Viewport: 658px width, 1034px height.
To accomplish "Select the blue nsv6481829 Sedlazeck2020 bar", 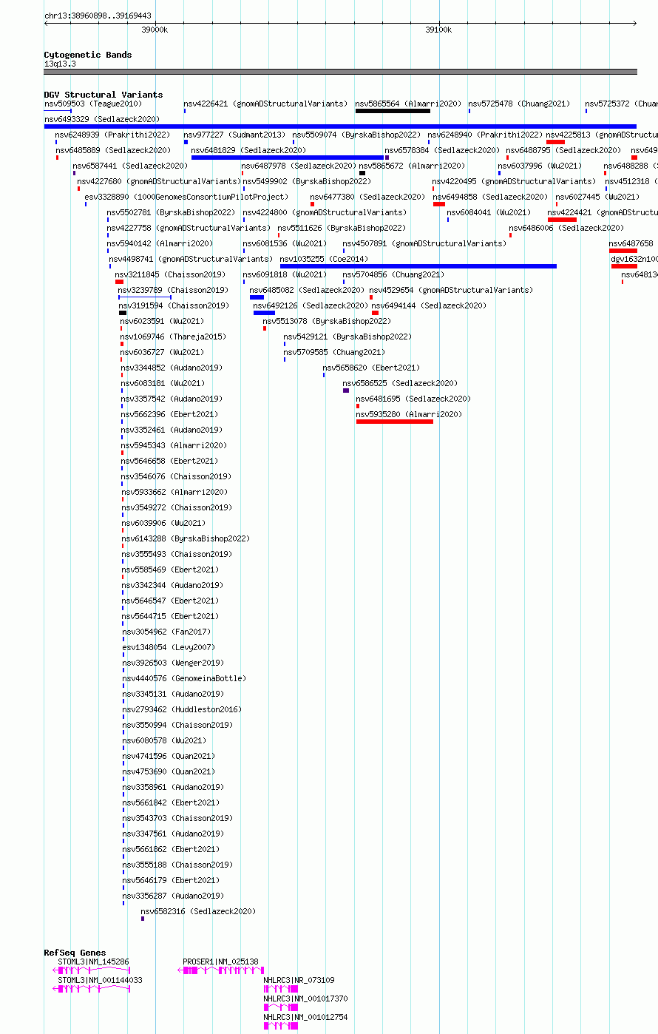I will tap(288, 158).
